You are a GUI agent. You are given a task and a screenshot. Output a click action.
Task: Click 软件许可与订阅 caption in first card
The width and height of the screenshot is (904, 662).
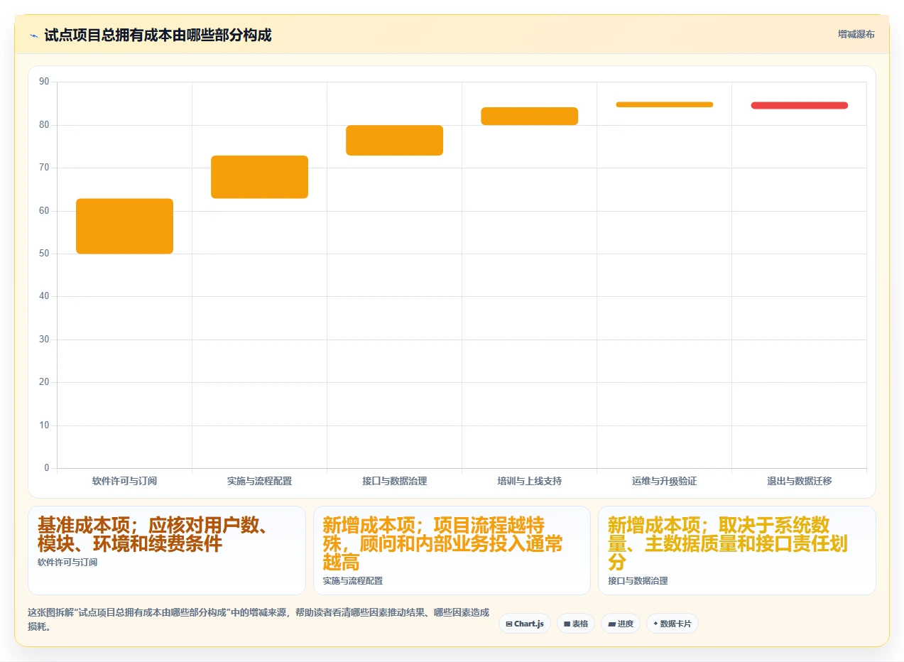click(67, 563)
